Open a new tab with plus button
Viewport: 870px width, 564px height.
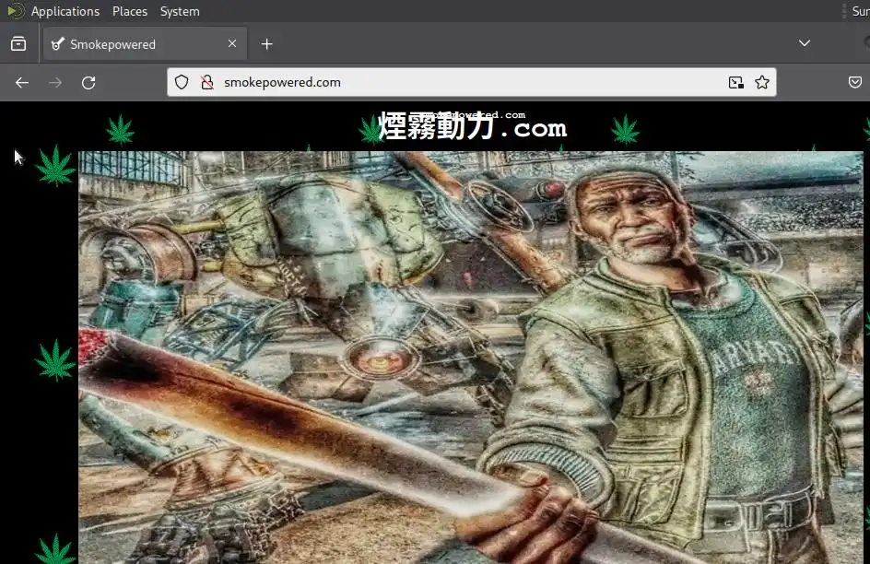(x=267, y=44)
